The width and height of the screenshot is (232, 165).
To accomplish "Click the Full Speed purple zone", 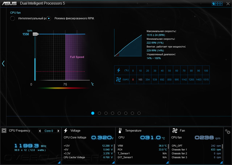I will [75, 57].
